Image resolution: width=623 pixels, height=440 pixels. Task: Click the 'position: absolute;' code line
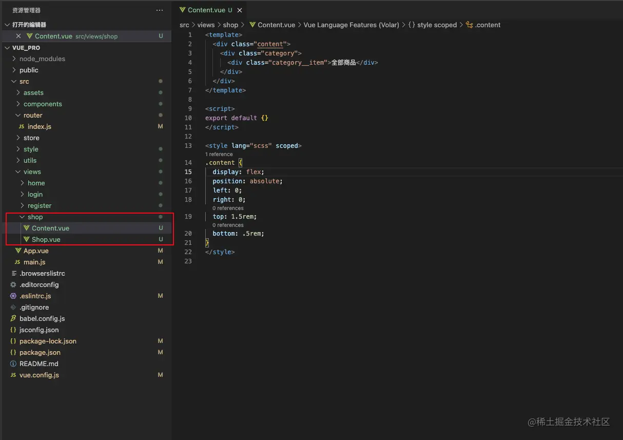click(247, 181)
